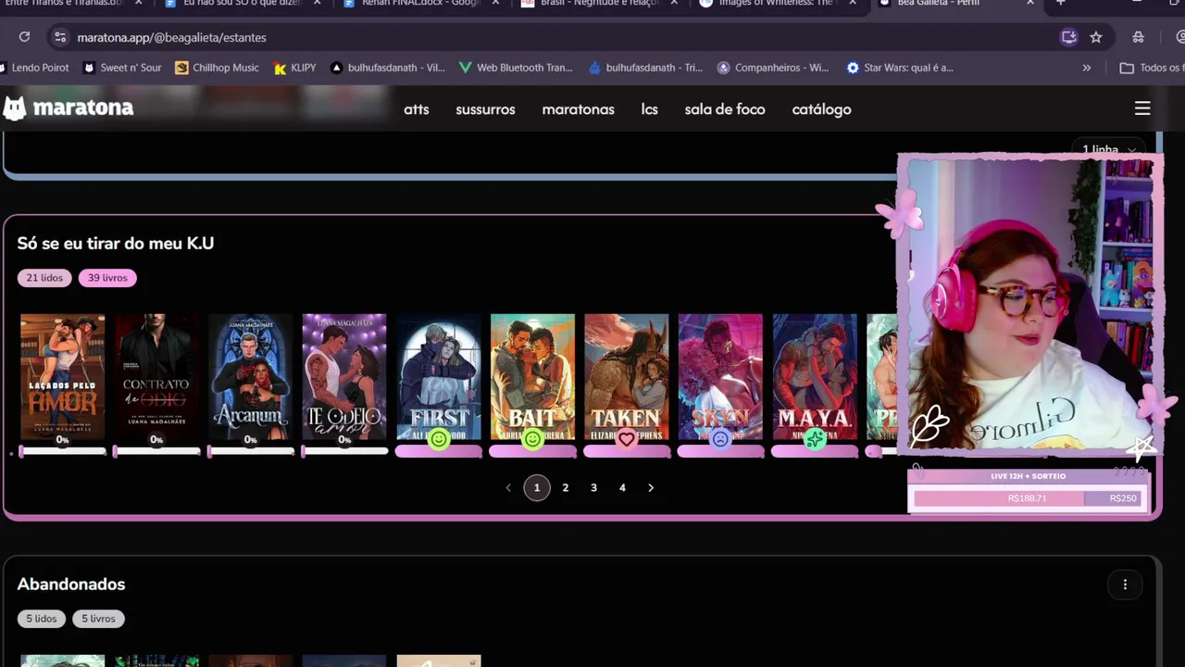Open the Te Odeio Amor book cover
Viewport: 1185px width, 667px height.
(x=344, y=376)
